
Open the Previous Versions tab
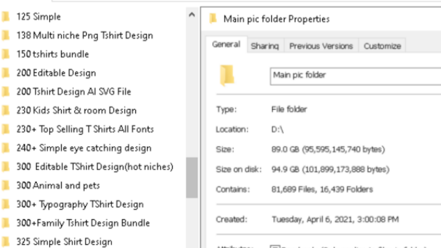click(321, 46)
